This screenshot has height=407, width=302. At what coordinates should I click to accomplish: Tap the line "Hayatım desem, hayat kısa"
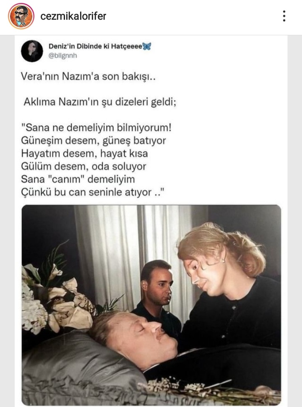point(84,154)
